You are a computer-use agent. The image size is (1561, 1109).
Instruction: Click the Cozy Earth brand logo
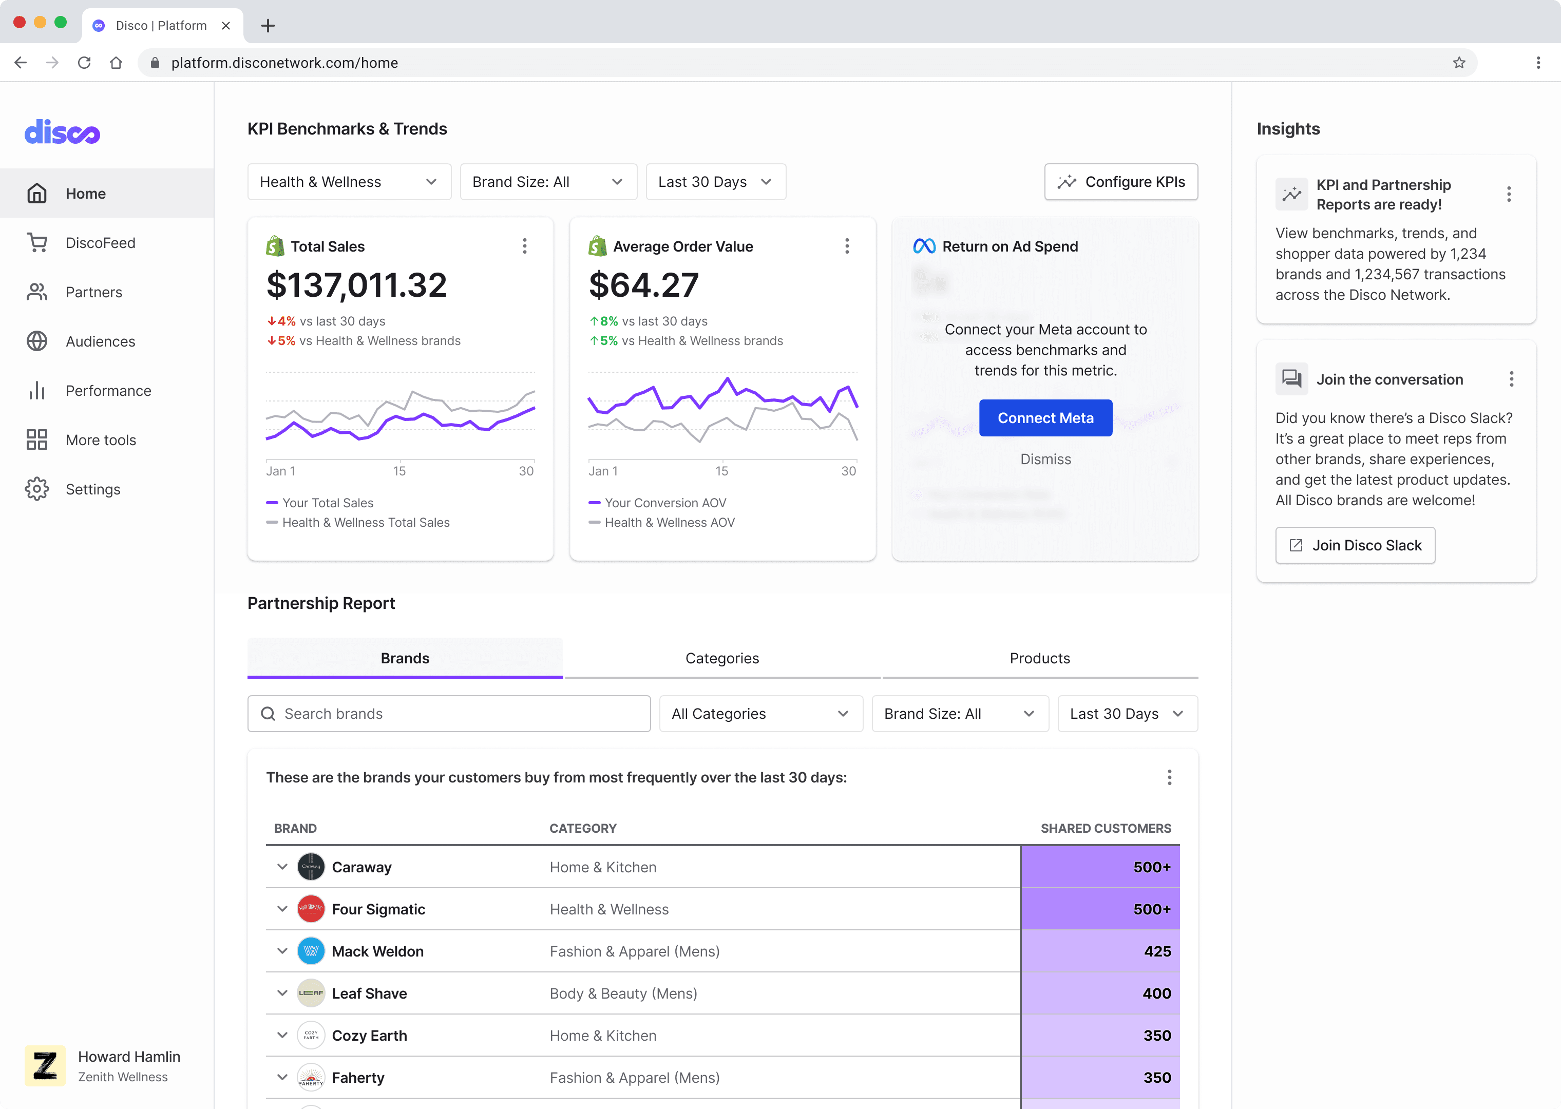click(x=311, y=1035)
